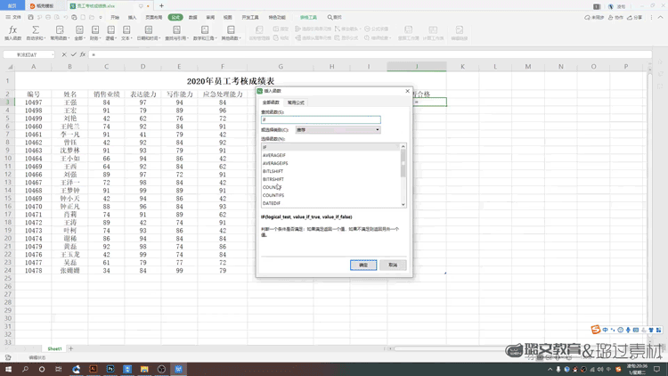Open the Math and Trig functions dropdown

point(205,32)
